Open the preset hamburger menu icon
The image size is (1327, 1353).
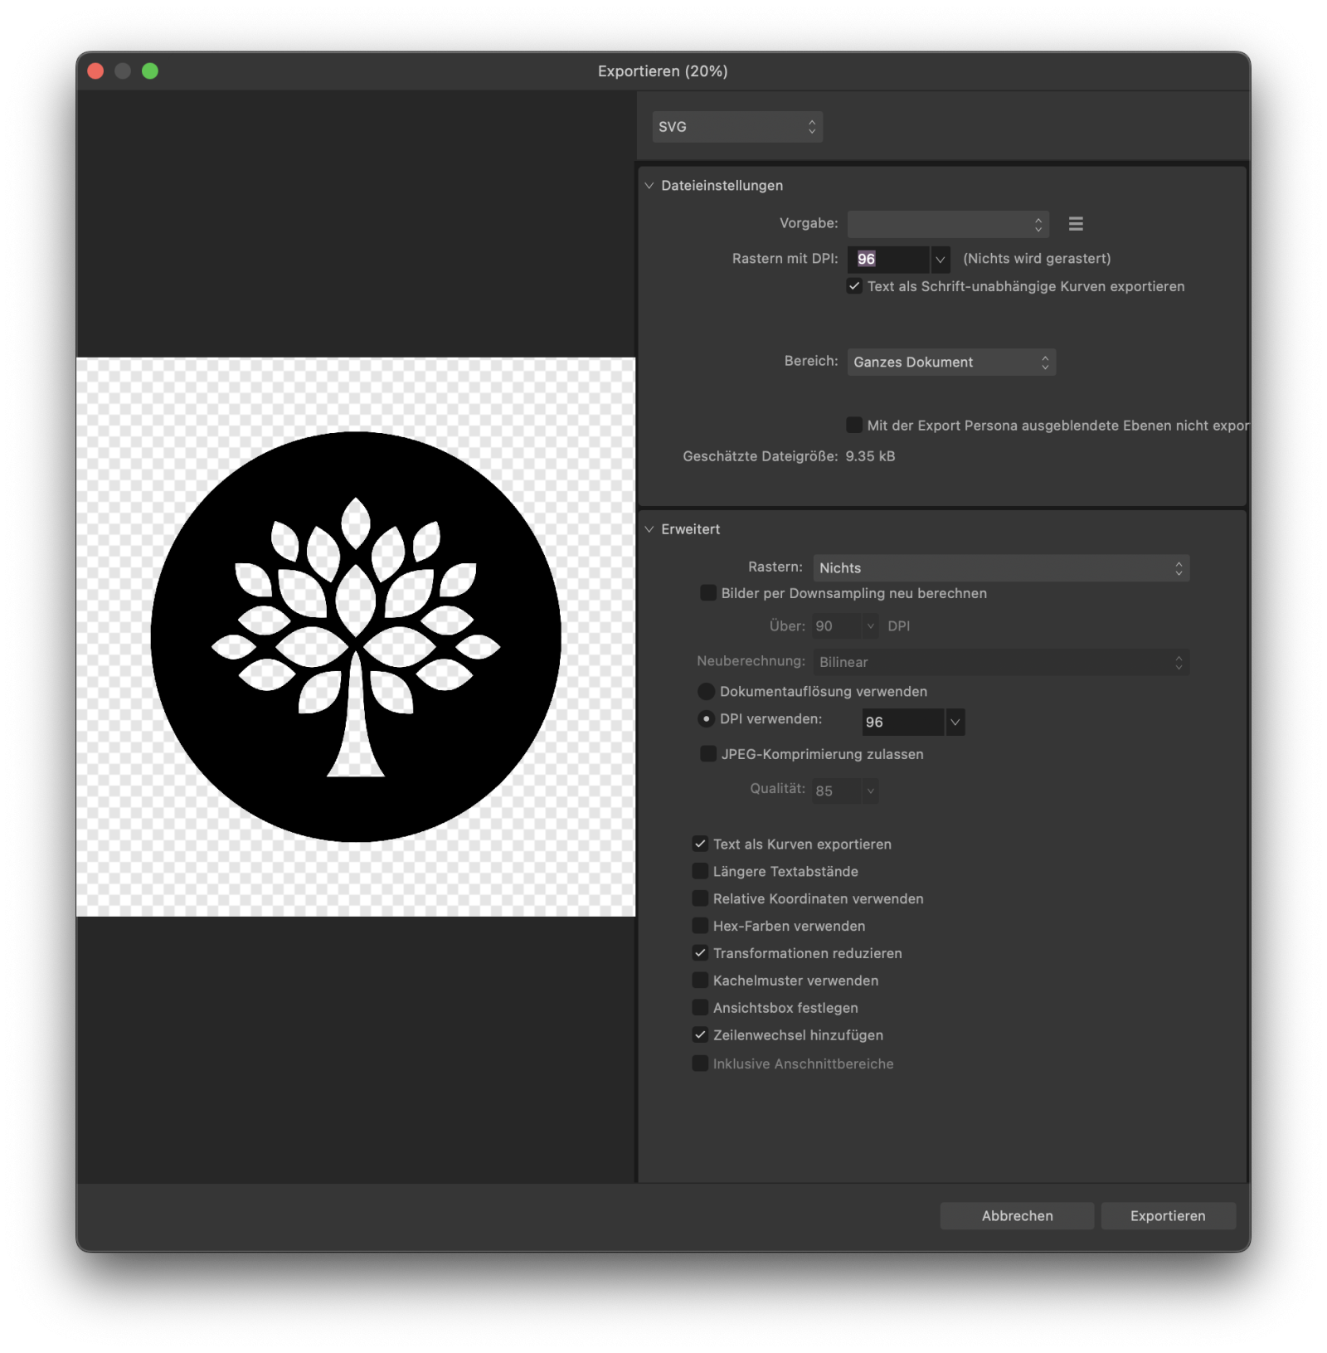pyautogui.click(x=1076, y=224)
